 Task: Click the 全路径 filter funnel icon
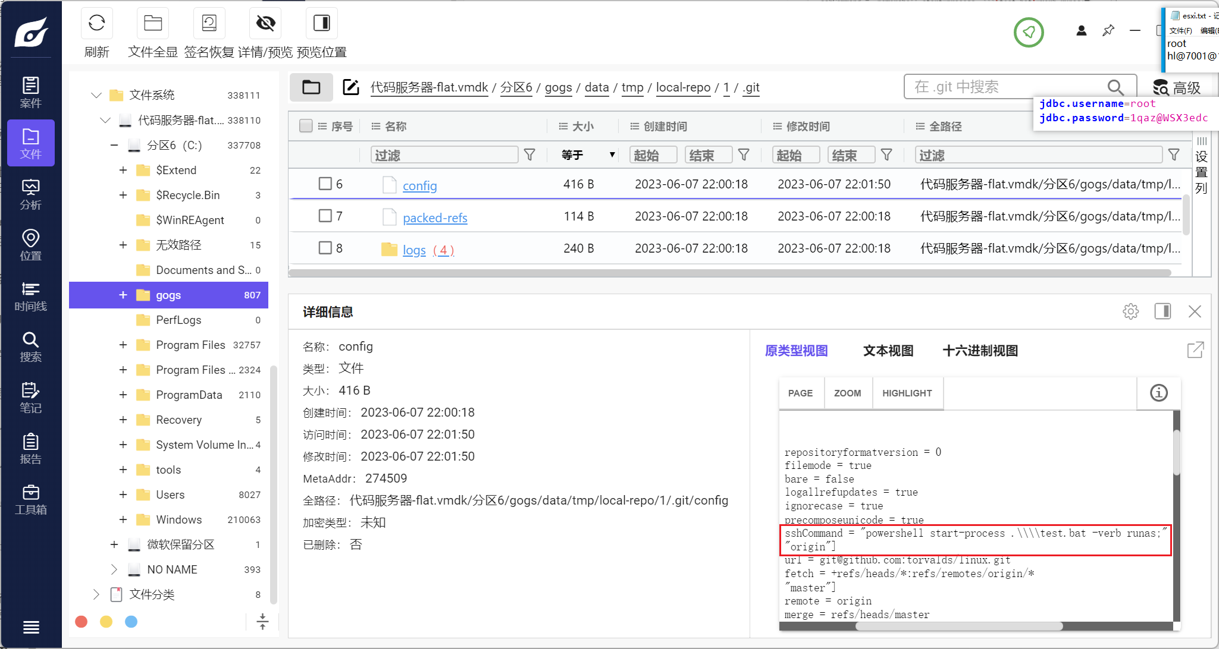tap(1174, 155)
